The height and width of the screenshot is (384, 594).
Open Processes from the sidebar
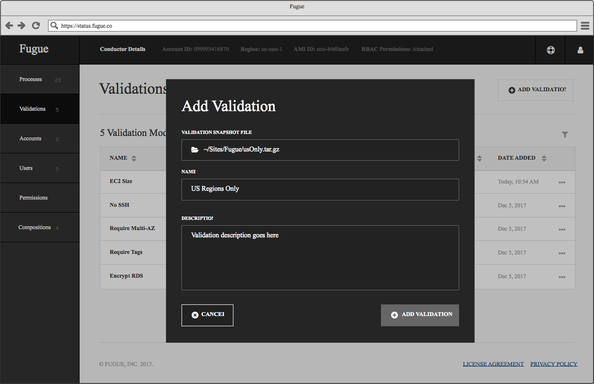pos(30,79)
